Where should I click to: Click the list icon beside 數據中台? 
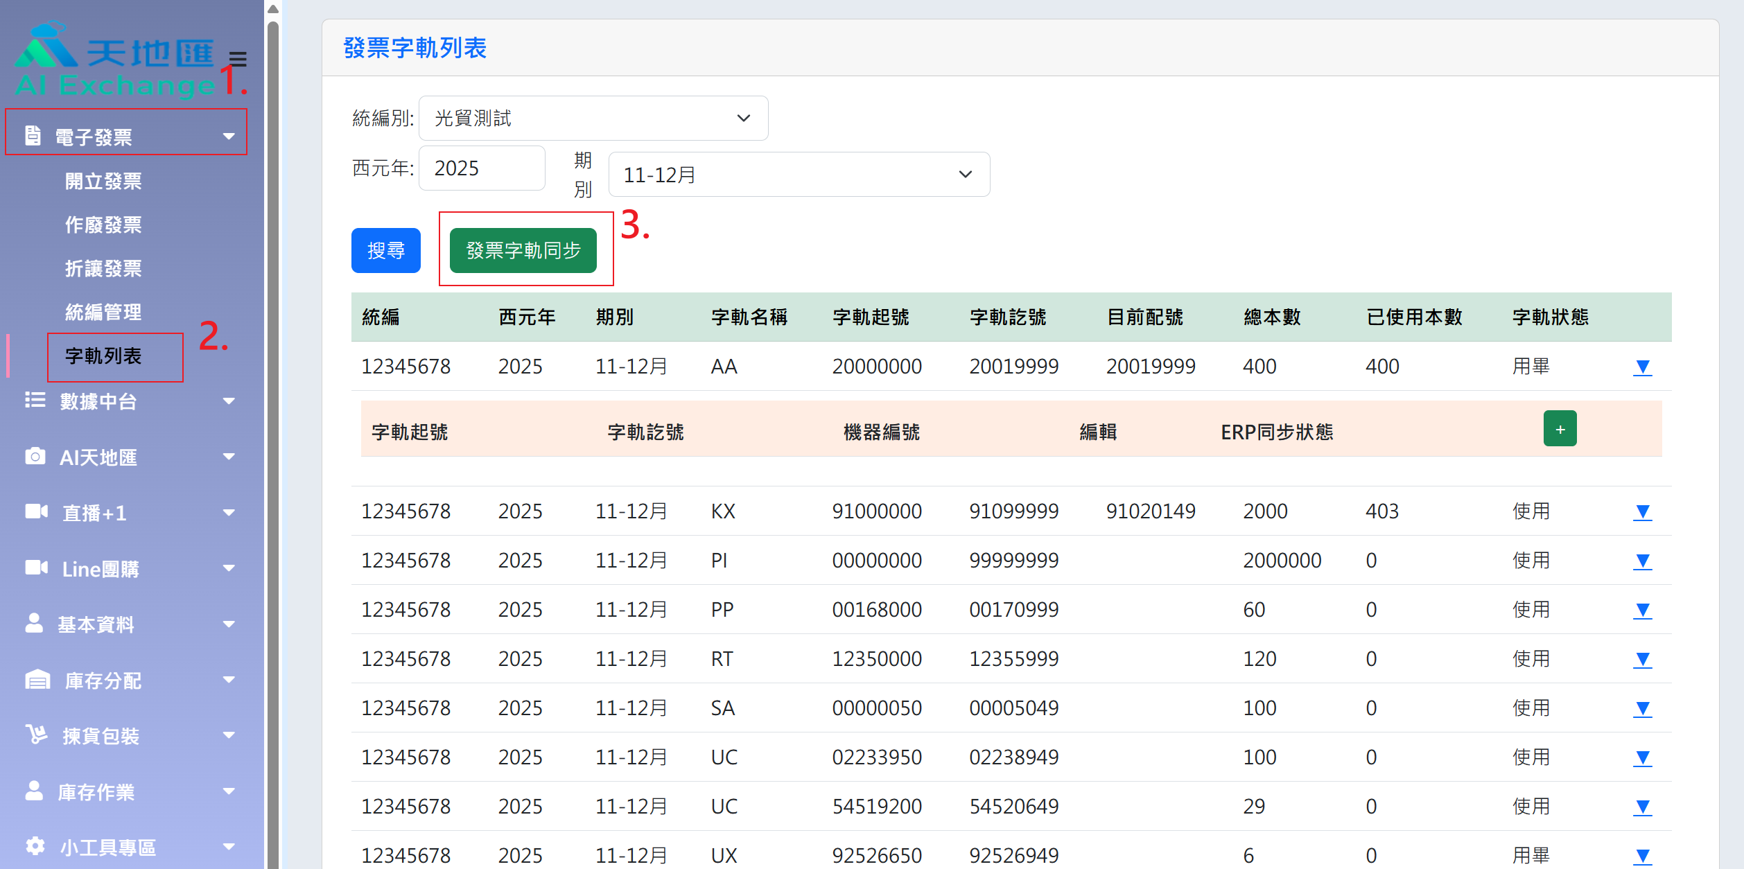tap(35, 401)
